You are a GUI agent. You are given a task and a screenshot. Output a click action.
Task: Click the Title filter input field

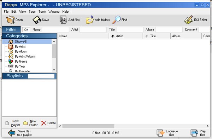click(130, 30)
